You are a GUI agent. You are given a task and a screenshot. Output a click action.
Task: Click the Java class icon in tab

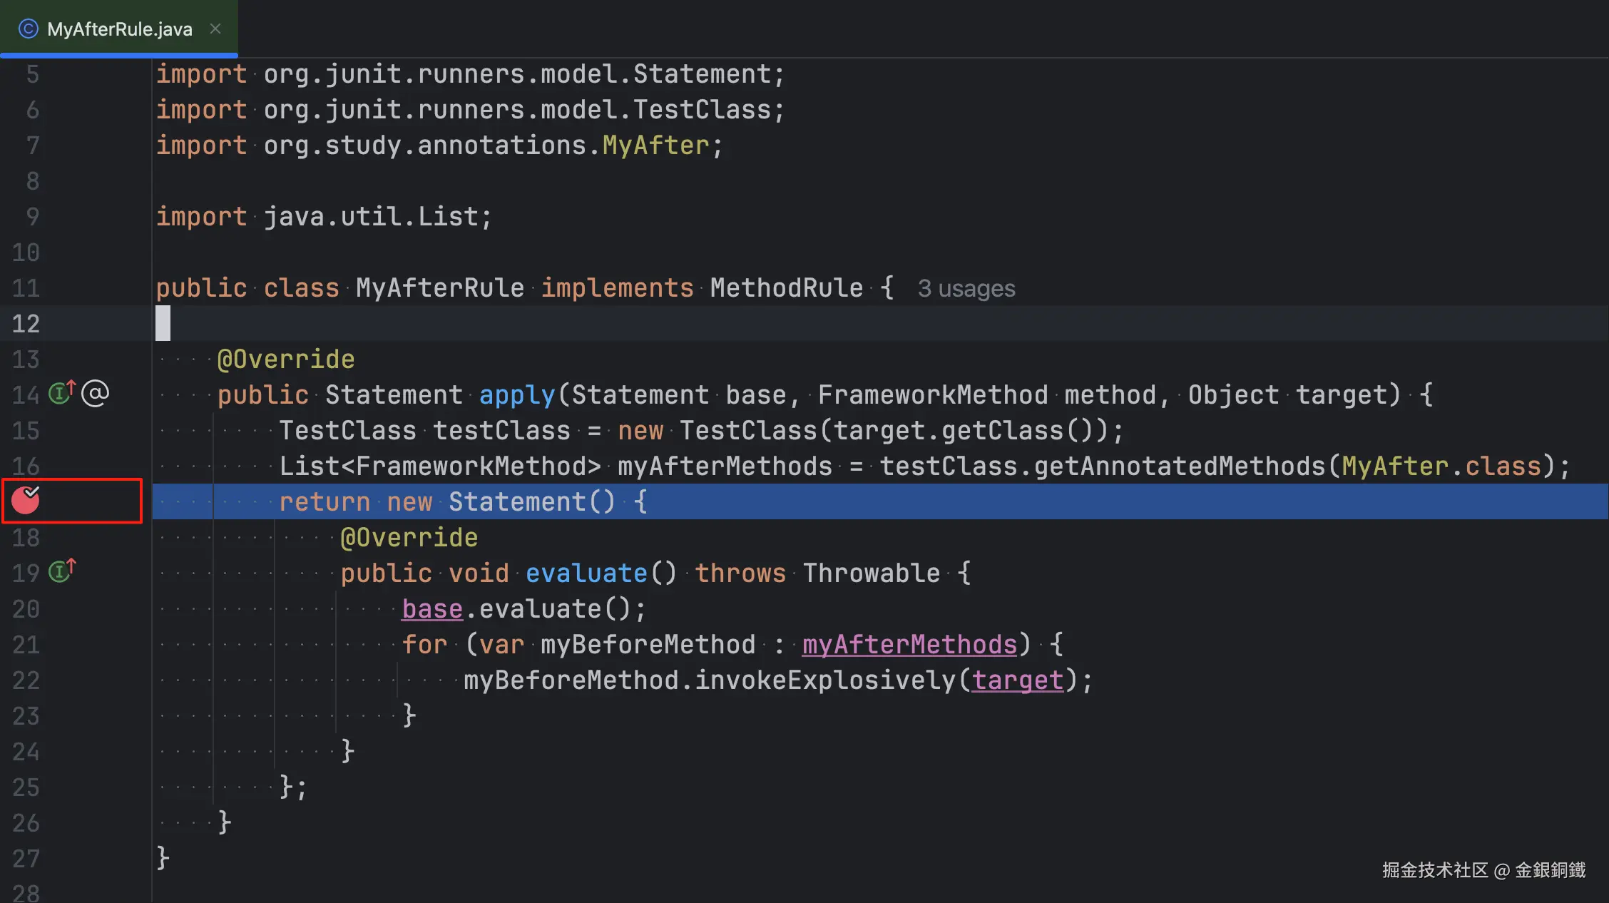tap(28, 29)
